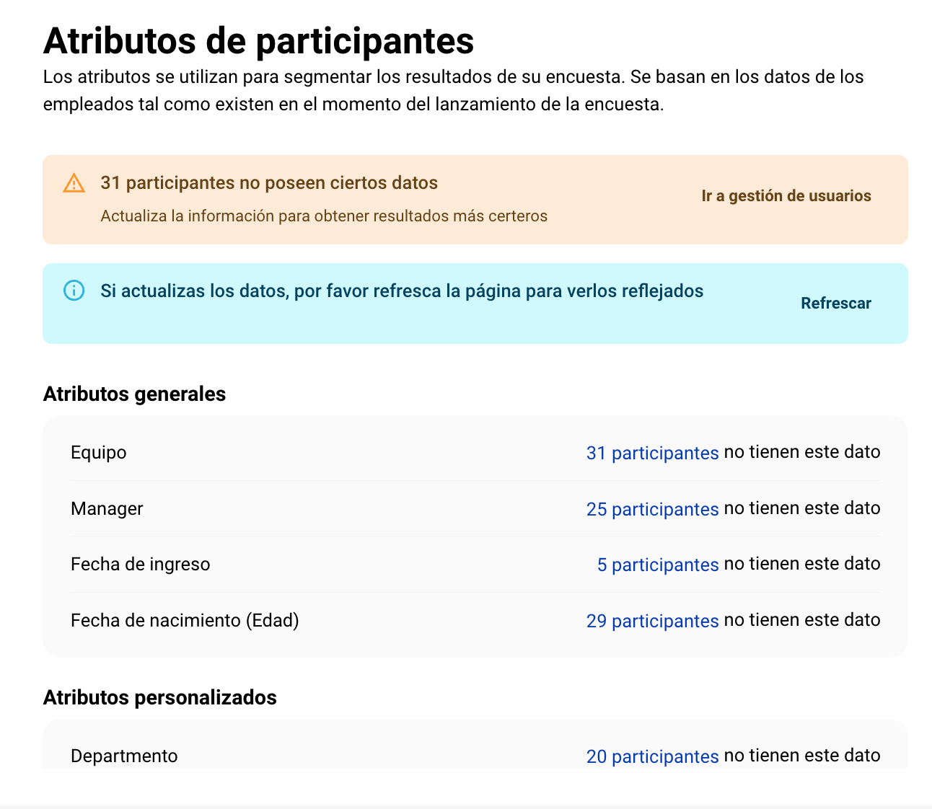Image resolution: width=932 pixels, height=809 pixels.
Task: Click the blue info circle icon
Action: tap(74, 291)
